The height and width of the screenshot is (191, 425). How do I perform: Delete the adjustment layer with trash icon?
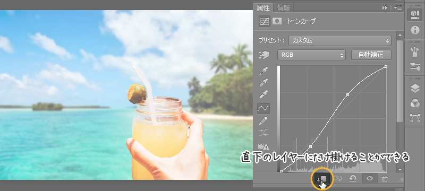(385, 179)
